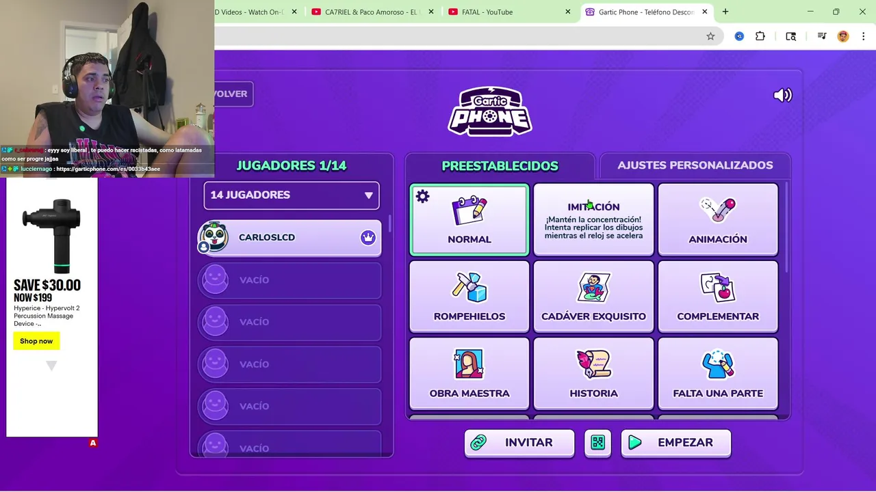Switch to the Preestablecidos tab
The image size is (876, 492).
pyautogui.click(x=500, y=166)
